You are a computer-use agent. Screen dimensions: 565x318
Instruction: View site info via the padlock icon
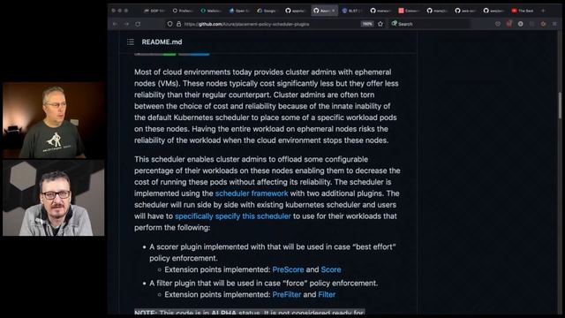178,24
